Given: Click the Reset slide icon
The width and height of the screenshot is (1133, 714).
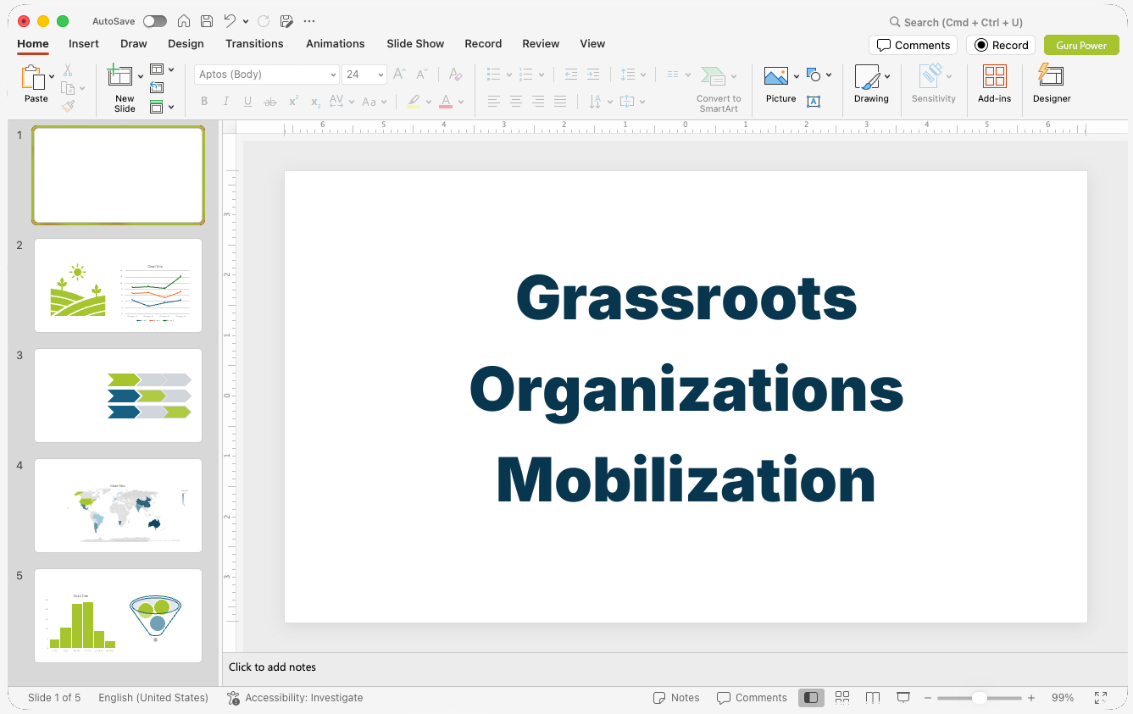Looking at the screenshot, I should pyautogui.click(x=157, y=87).
